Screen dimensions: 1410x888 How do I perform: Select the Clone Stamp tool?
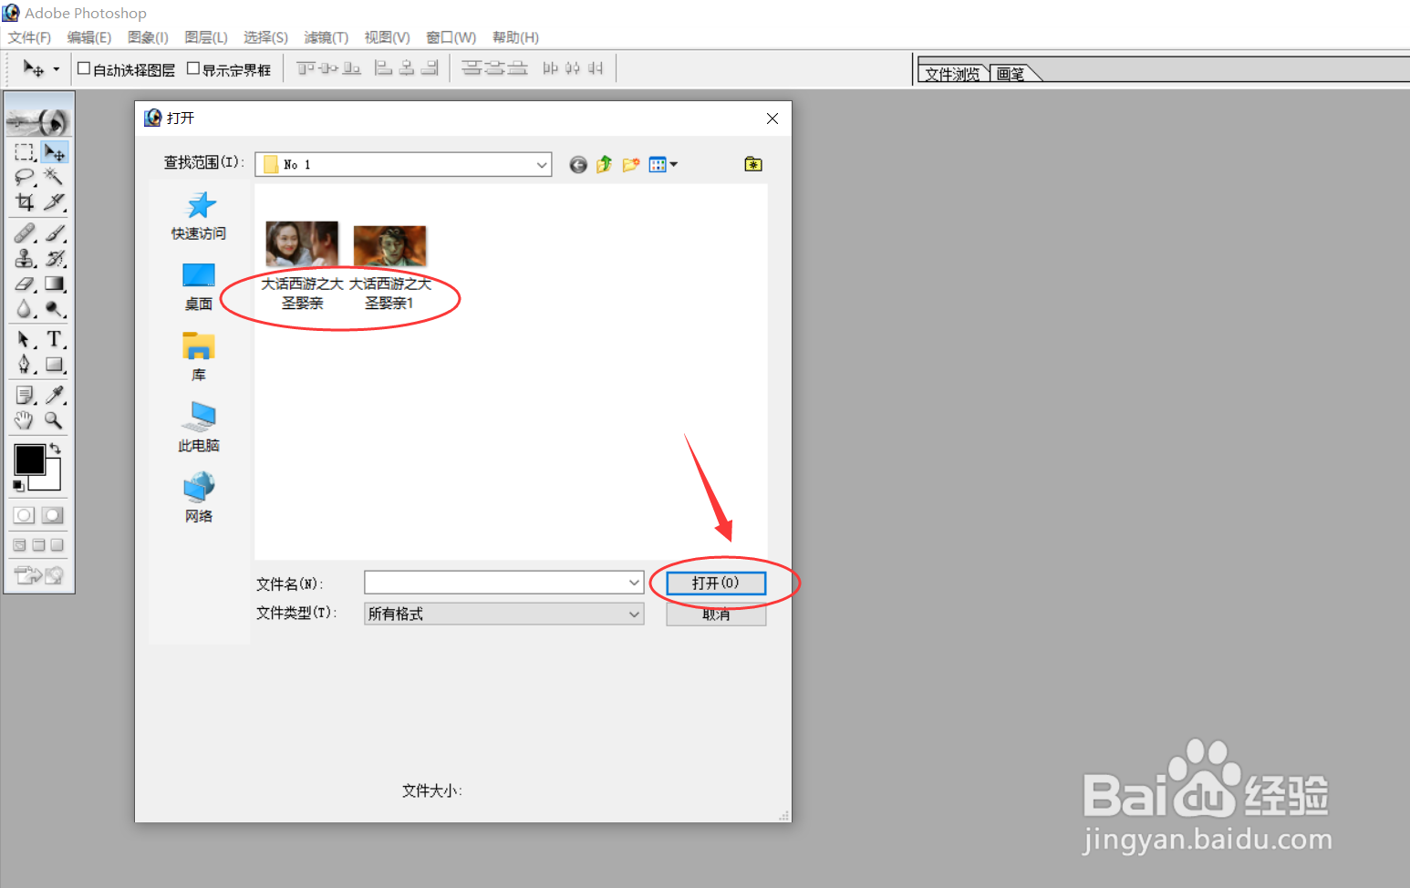[x=25, y=258]
